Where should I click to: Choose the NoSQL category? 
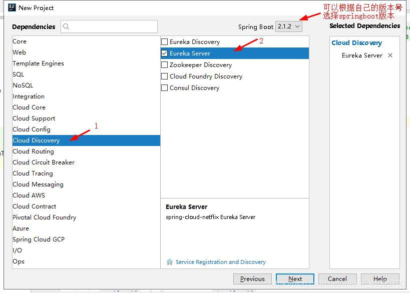(86, 85)
